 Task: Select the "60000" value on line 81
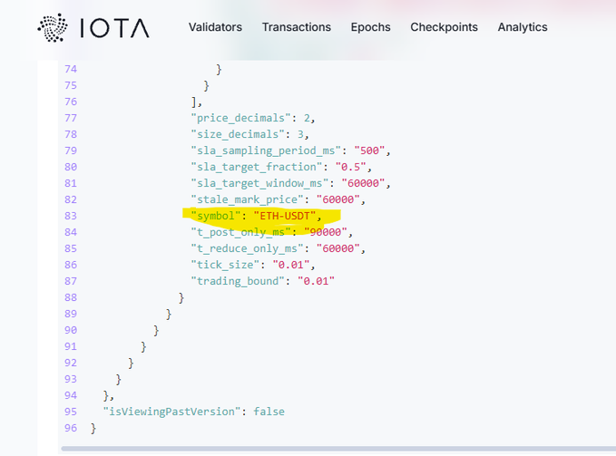364,183
